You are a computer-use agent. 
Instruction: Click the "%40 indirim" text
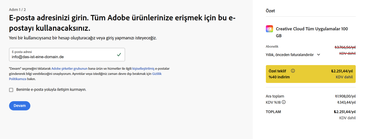pos(279,77)
